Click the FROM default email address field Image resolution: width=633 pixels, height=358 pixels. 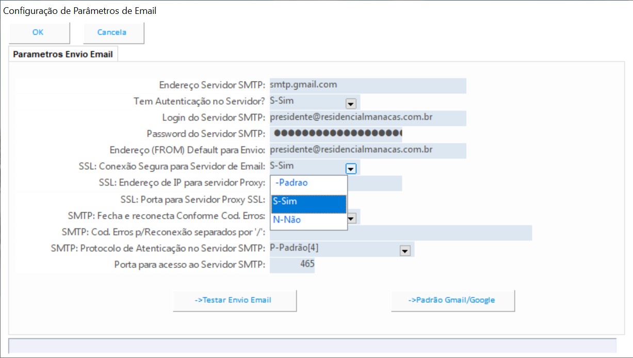click(367, 150)
